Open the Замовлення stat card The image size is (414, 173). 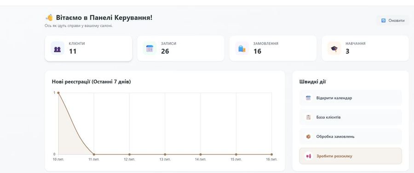273,48
